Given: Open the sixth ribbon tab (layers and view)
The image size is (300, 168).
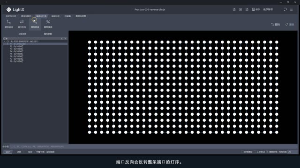Looking at the screenshot, I should pos(81,16).
